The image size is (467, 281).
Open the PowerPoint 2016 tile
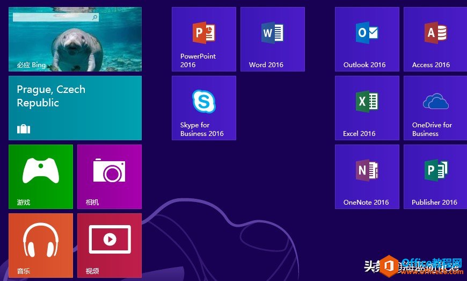point(204,39)
